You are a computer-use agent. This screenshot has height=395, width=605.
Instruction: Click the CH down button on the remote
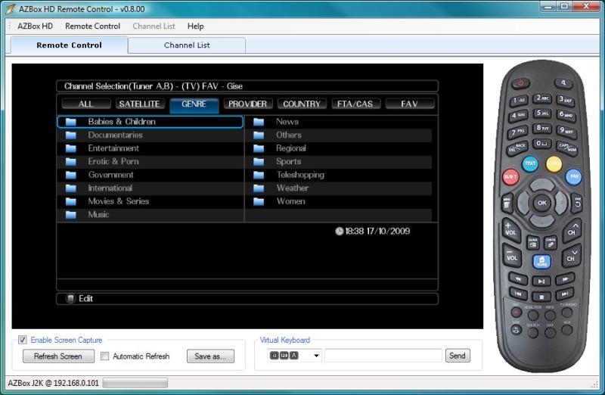point(572,256)
